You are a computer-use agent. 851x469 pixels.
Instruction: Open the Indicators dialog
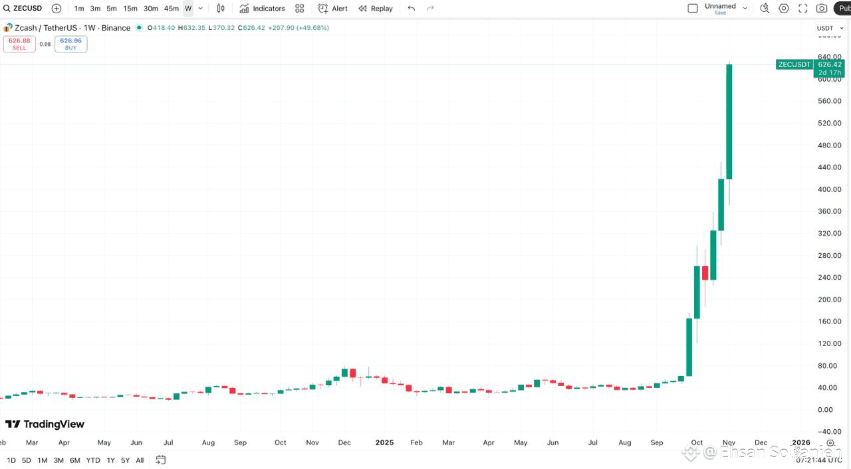[262, 9]
